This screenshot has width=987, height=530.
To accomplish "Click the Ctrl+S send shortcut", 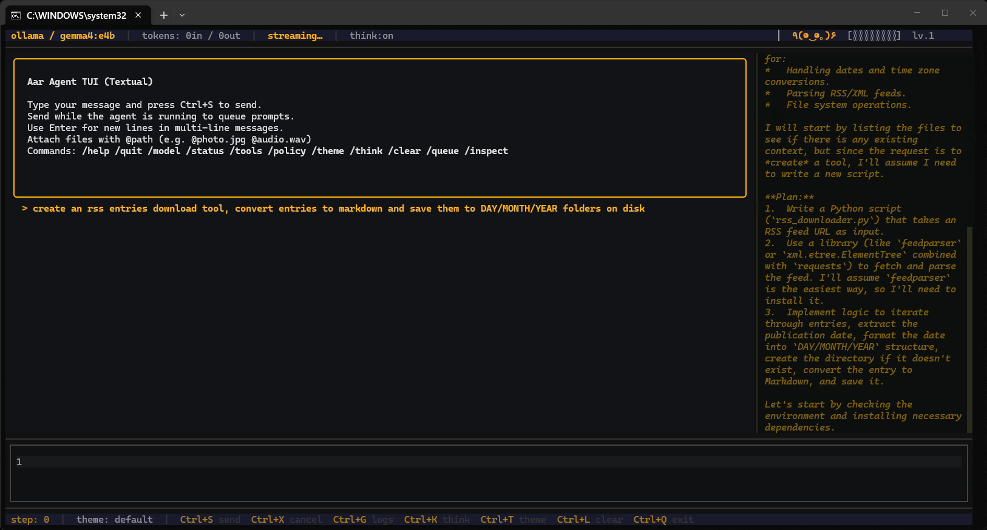I will (210, 520).
